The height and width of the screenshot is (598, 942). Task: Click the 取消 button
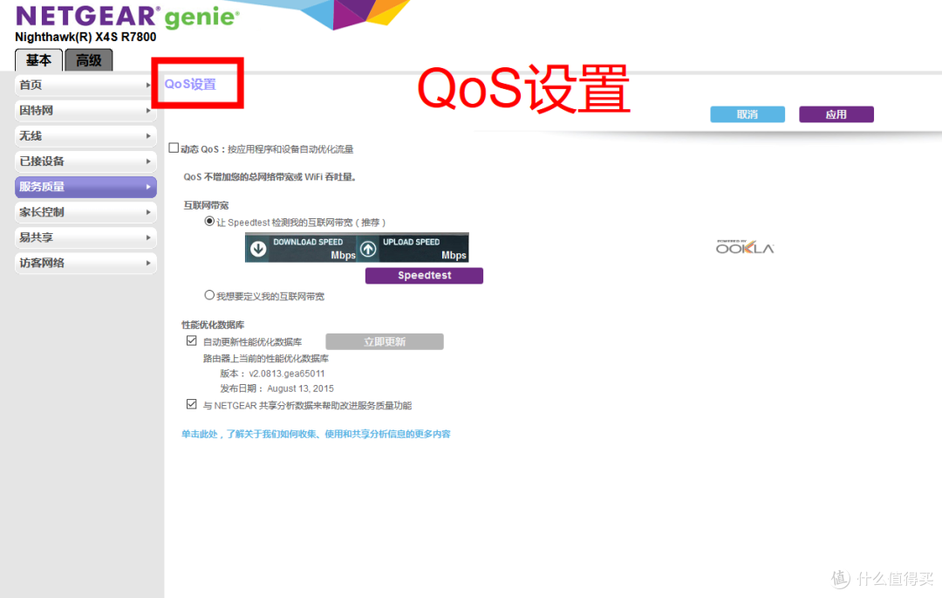click(747, 114)
